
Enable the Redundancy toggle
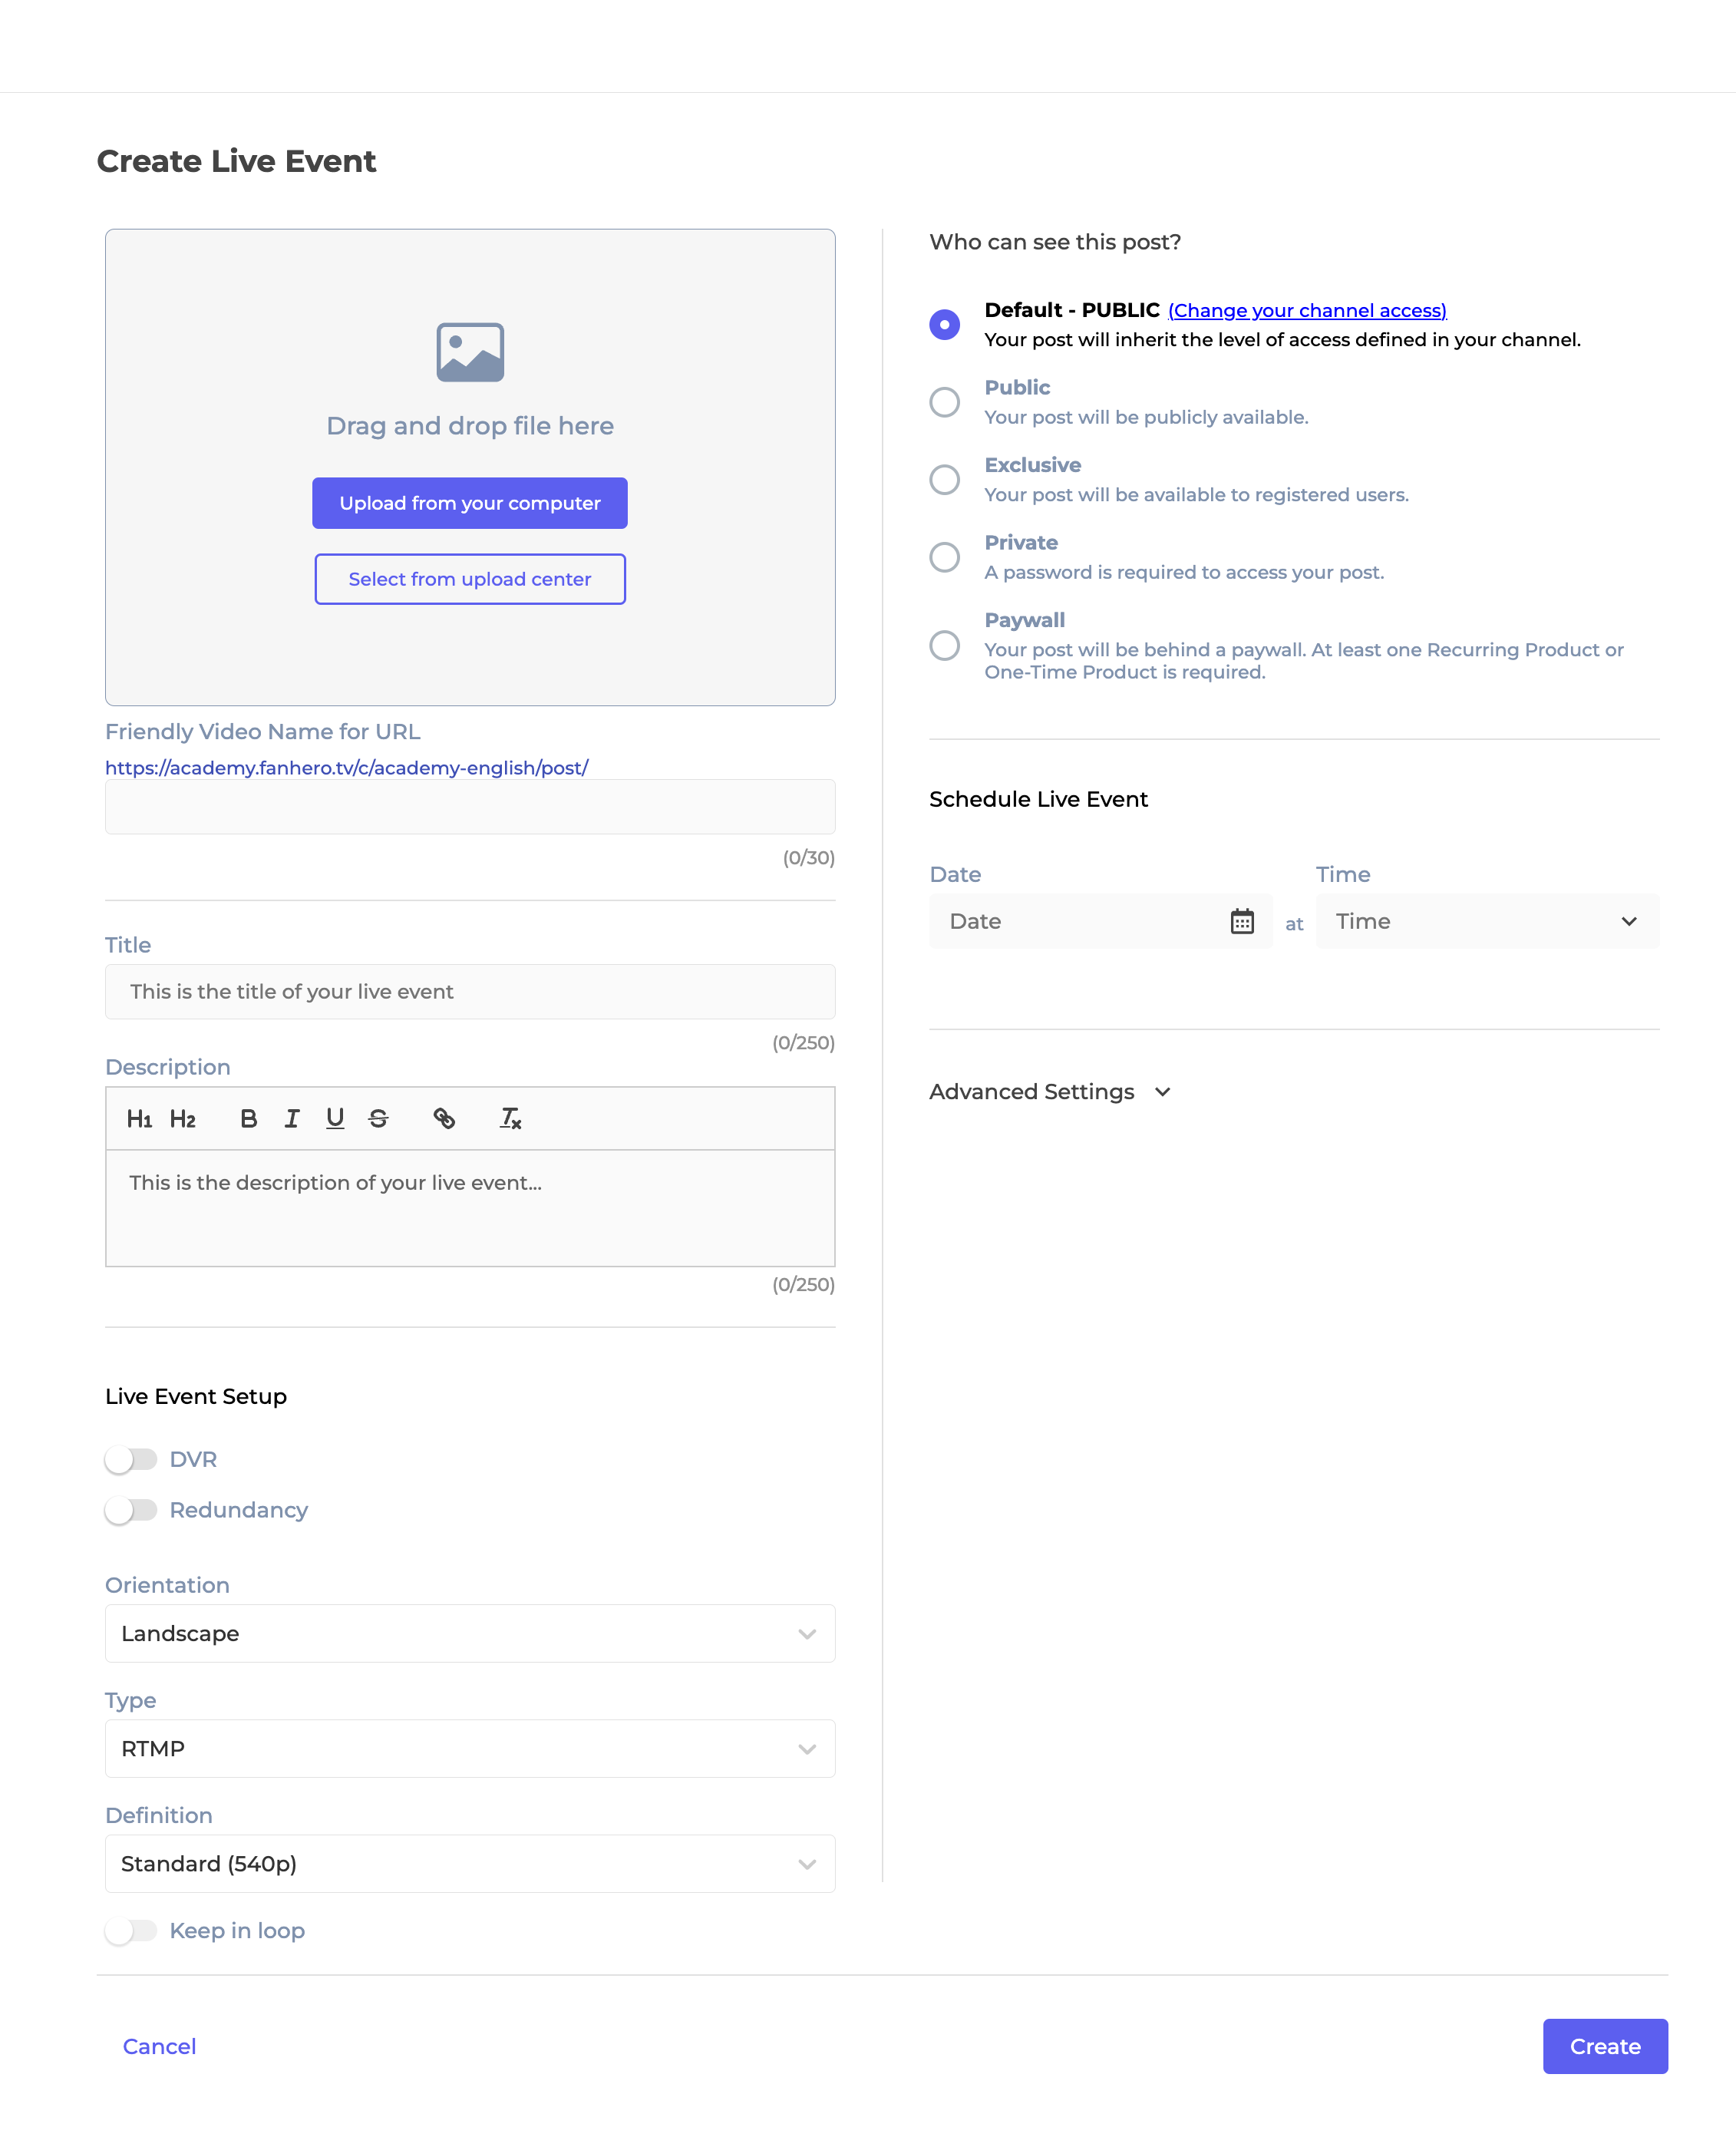[x=131, y=1510]
